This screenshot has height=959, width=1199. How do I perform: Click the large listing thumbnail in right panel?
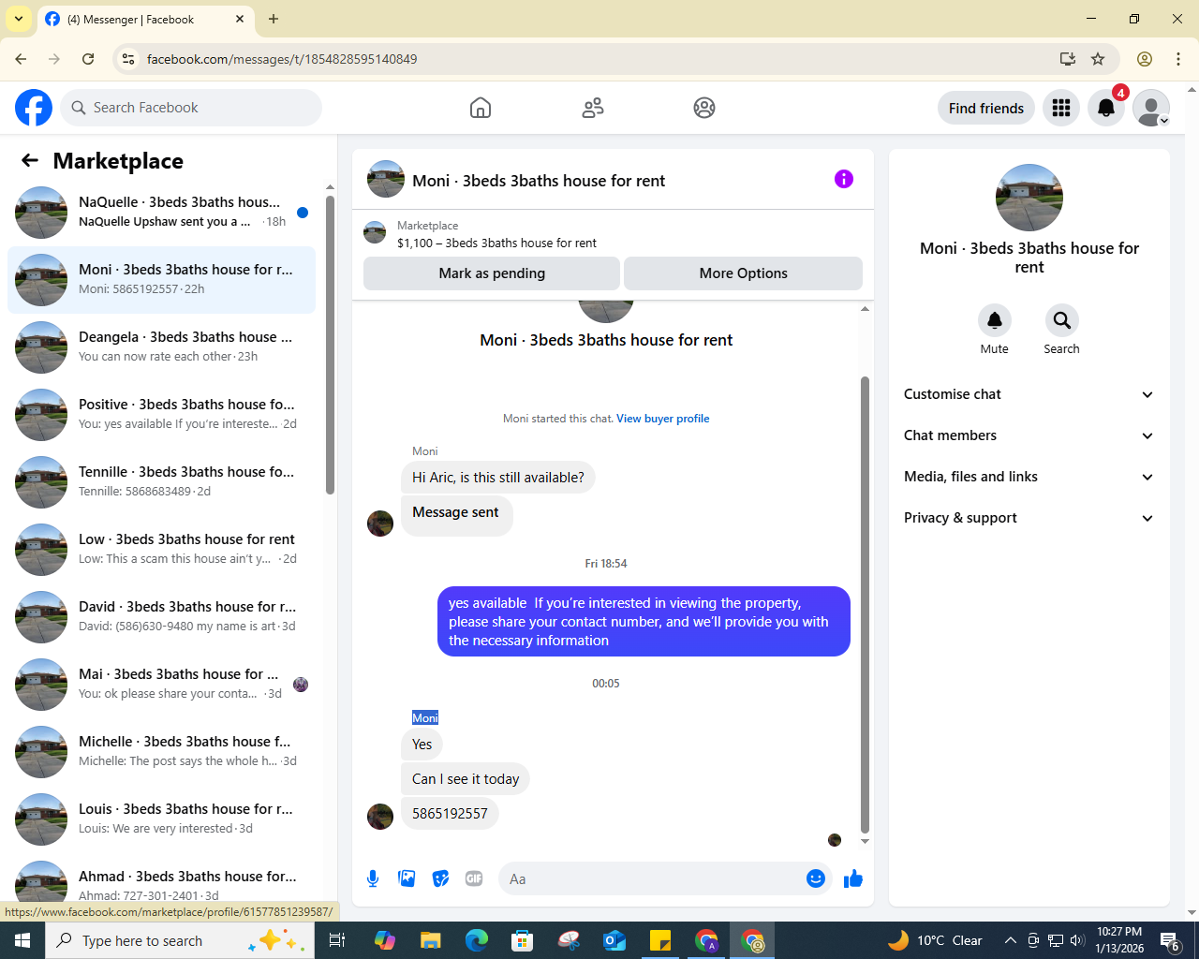coord(1029,198)
